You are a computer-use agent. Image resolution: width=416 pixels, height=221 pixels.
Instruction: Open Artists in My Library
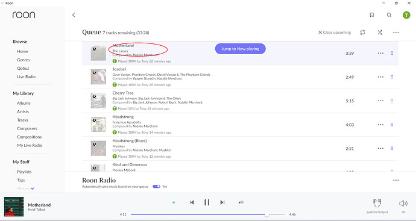(23, 111)
